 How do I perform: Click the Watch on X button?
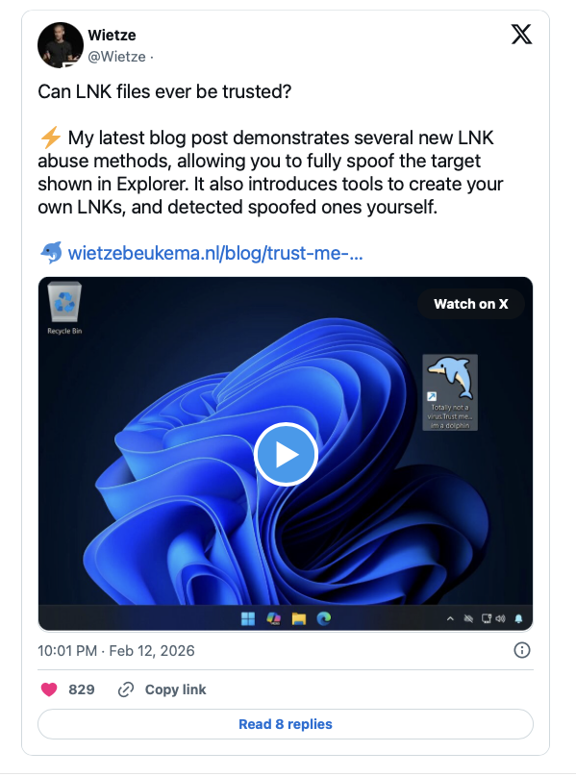click(471, 304)
